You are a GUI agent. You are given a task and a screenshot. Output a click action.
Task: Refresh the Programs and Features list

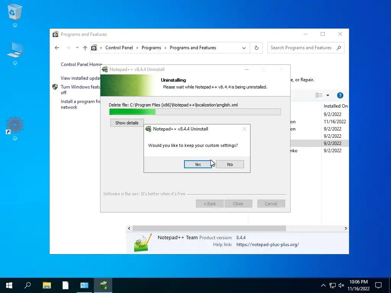pyautogui.click(x=256, y=48)
